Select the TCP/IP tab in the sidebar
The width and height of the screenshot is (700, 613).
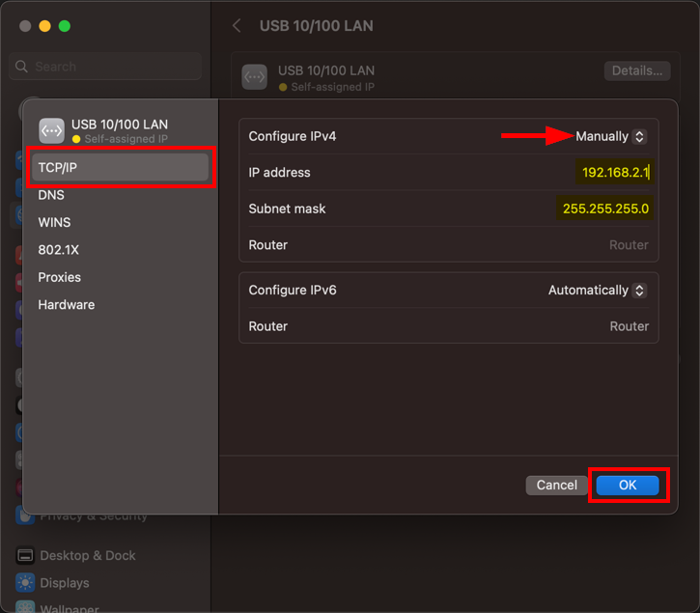[x=120, y=167]
